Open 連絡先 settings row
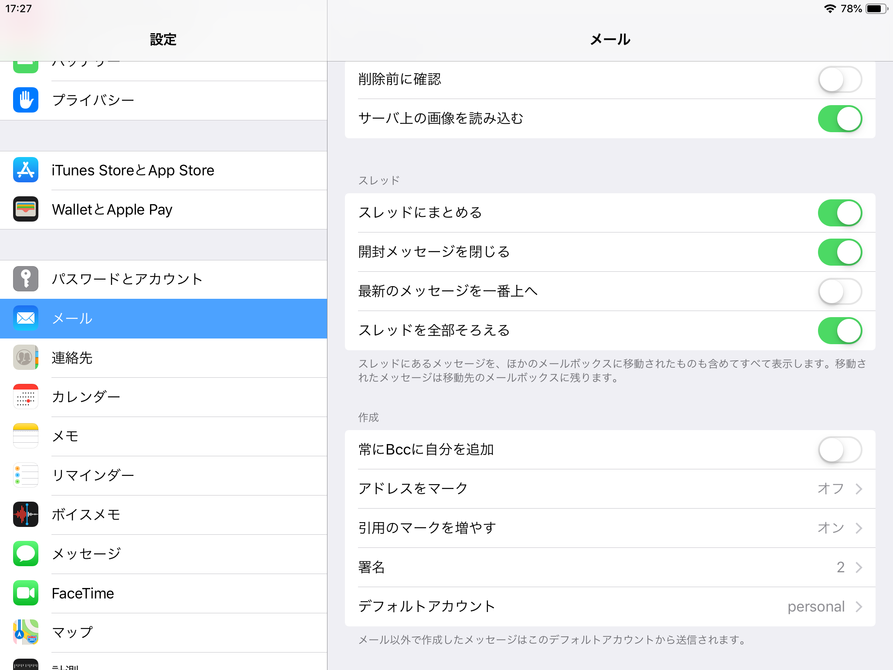The height and width of the screenshot is (670, 893). click(x=164, y=358)
